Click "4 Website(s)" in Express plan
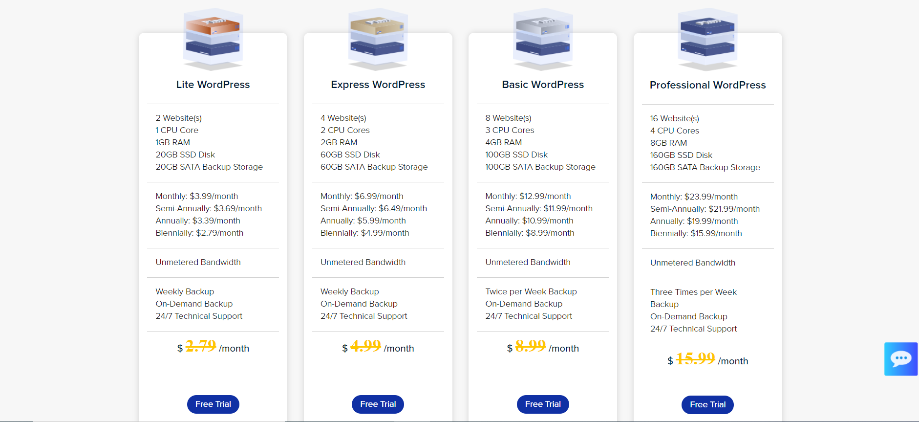 point(343,118)
